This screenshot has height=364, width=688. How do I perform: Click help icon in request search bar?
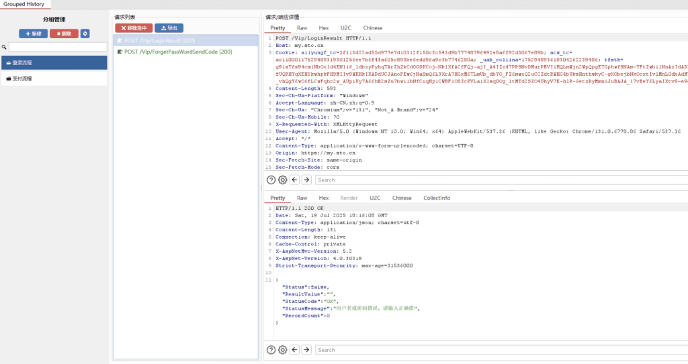pos(271,180)
